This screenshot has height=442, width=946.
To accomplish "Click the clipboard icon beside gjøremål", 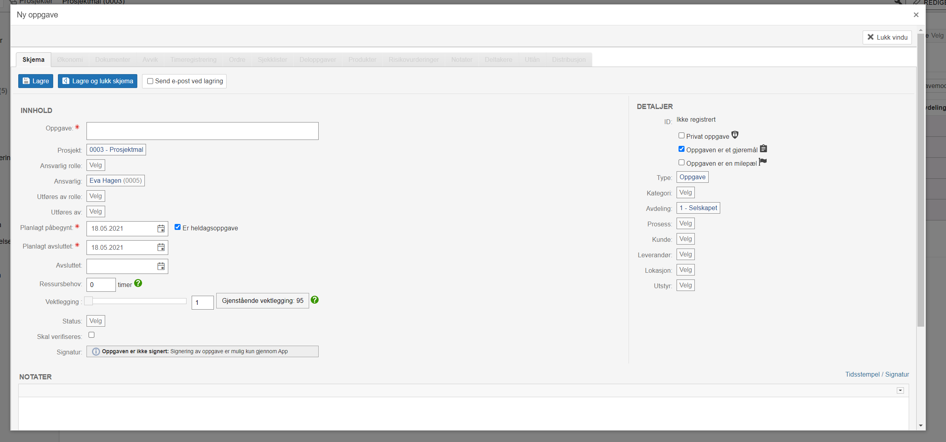I will point(763,149).
